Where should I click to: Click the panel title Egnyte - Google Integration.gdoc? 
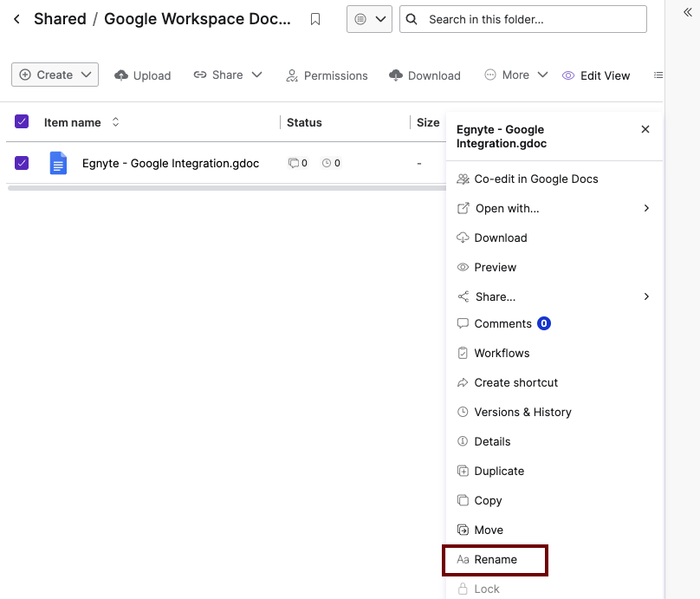coord(502,136)
